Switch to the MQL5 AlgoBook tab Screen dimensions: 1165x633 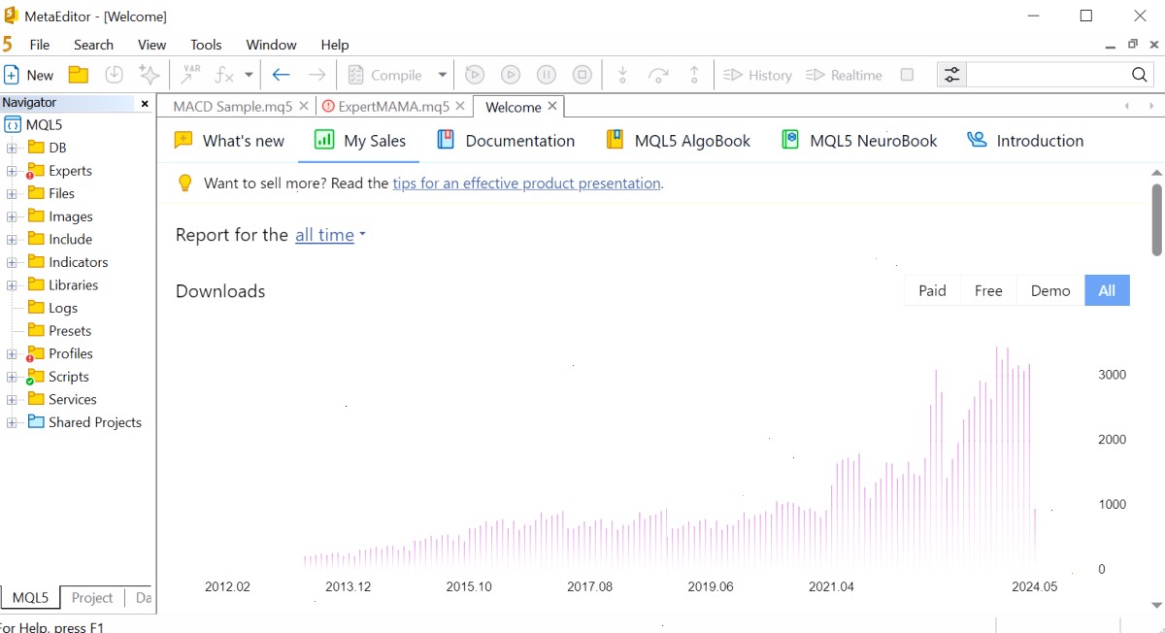[679, 141]
